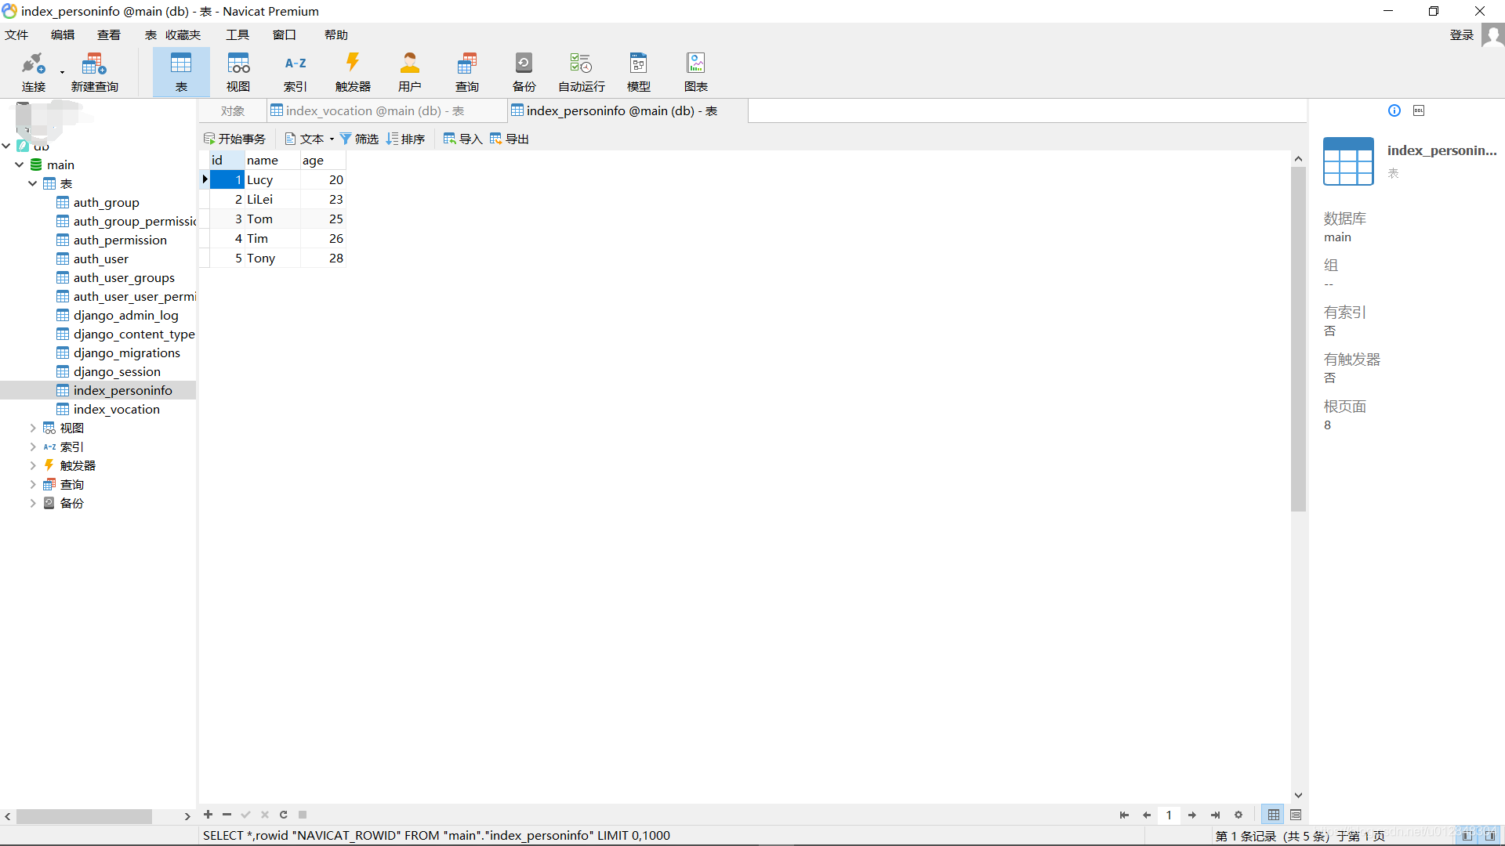Expand the Views (视图) tree node
The height and width of the screenshot is (846, 1505).
click(32, 428)
